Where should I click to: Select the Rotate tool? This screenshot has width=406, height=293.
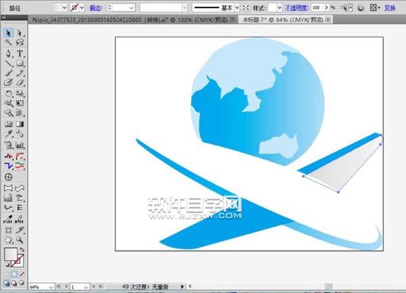click(x=8, y=93)
